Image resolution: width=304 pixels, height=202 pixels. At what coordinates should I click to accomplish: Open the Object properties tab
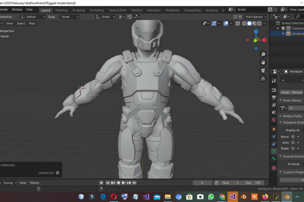tap(274, 129)
